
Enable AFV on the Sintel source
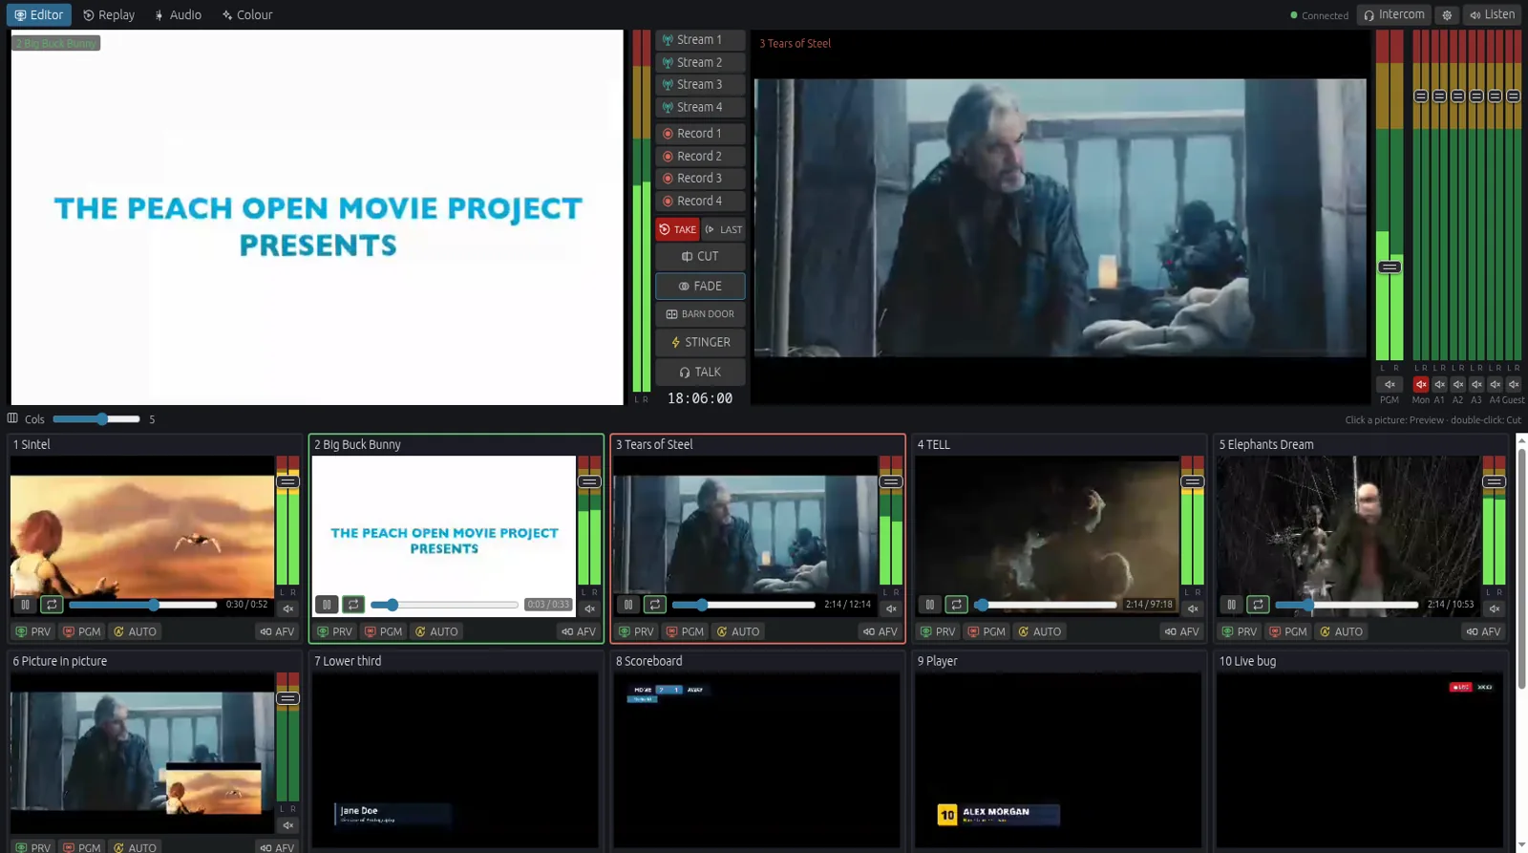277,631
